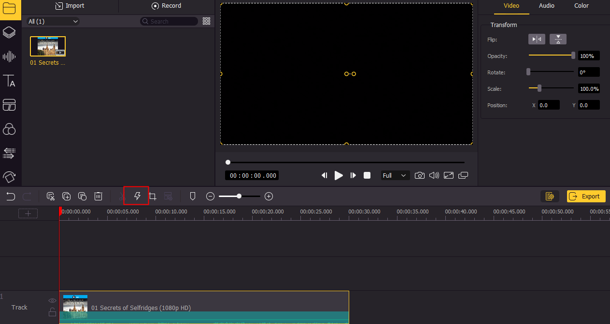Viewport: 610px width, 324px height.
Task: Open the rotating square sidebar panel
Action: click(x=9, y=177)
